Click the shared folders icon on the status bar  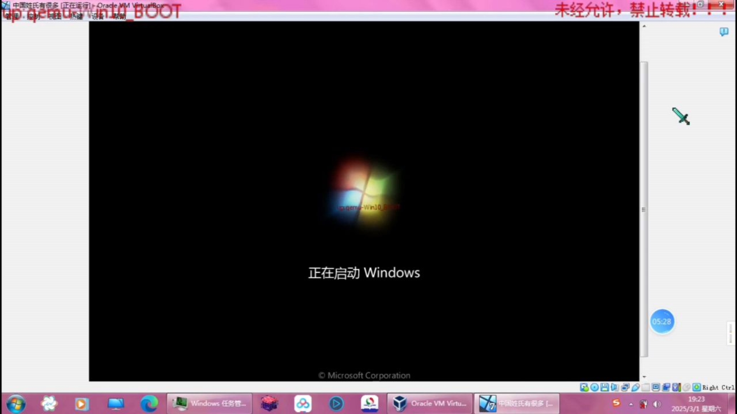click(646, 388)
